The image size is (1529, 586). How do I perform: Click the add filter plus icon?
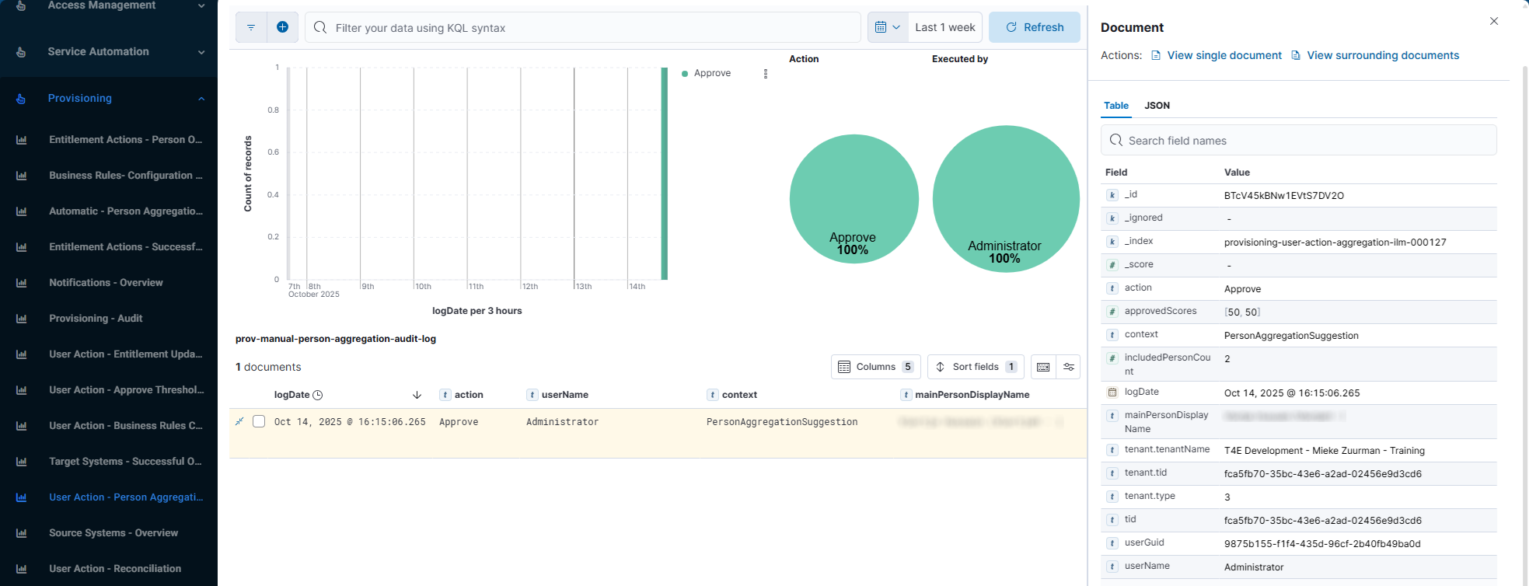coord(282,27)
